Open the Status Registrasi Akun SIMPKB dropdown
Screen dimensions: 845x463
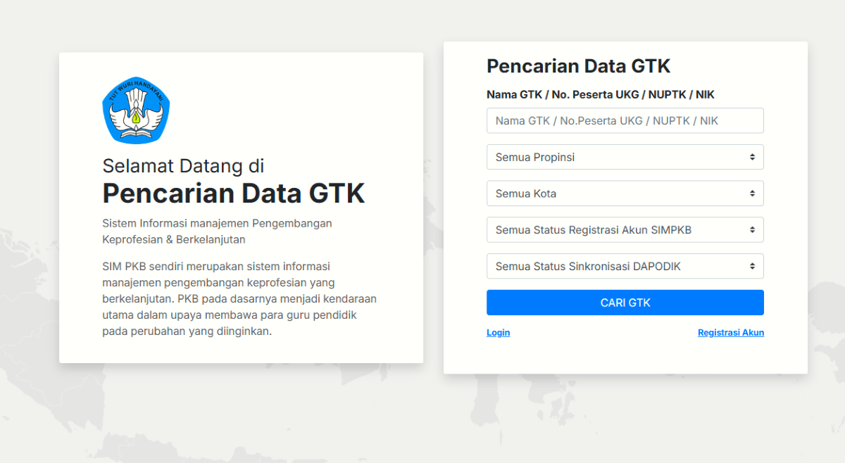point(625,229)
